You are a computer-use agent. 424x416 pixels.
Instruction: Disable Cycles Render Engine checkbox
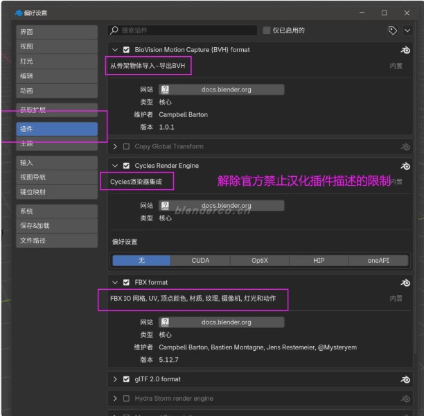(x=126, y=166)
